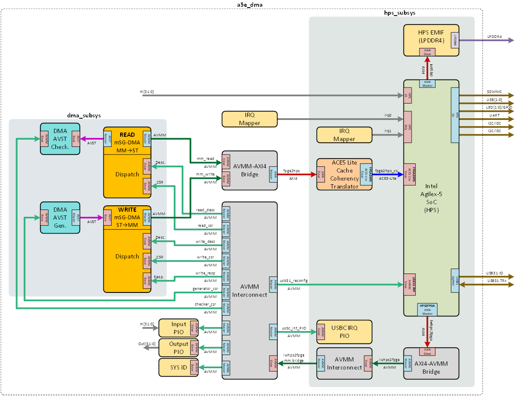522x396 pixels.
Task: Click the Output PIO block
Action: (x=178, y=348)
